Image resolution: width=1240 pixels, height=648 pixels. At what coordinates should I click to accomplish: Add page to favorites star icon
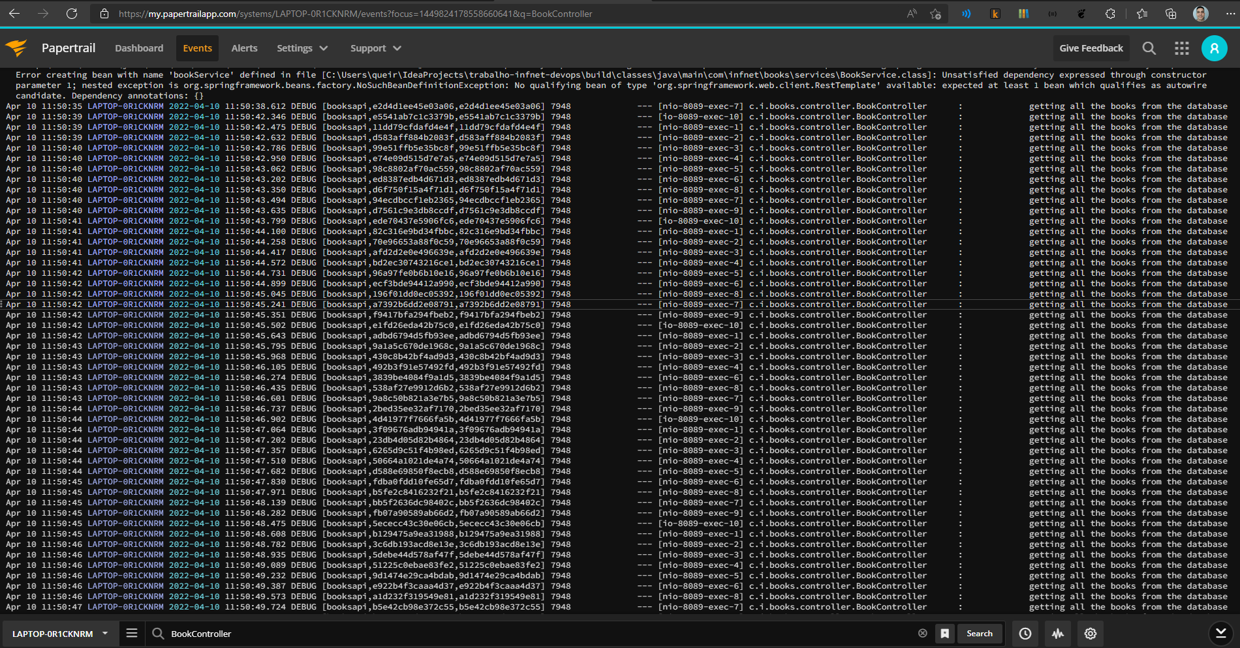[935, 14]
